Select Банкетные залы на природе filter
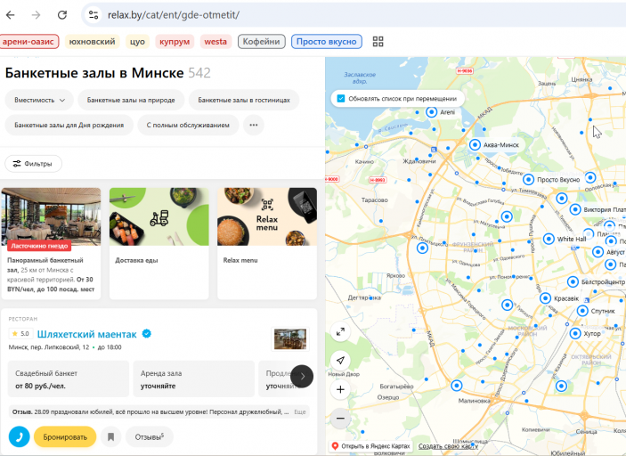Viewport: 626px width, 456px height. click(x=131, y=100)
